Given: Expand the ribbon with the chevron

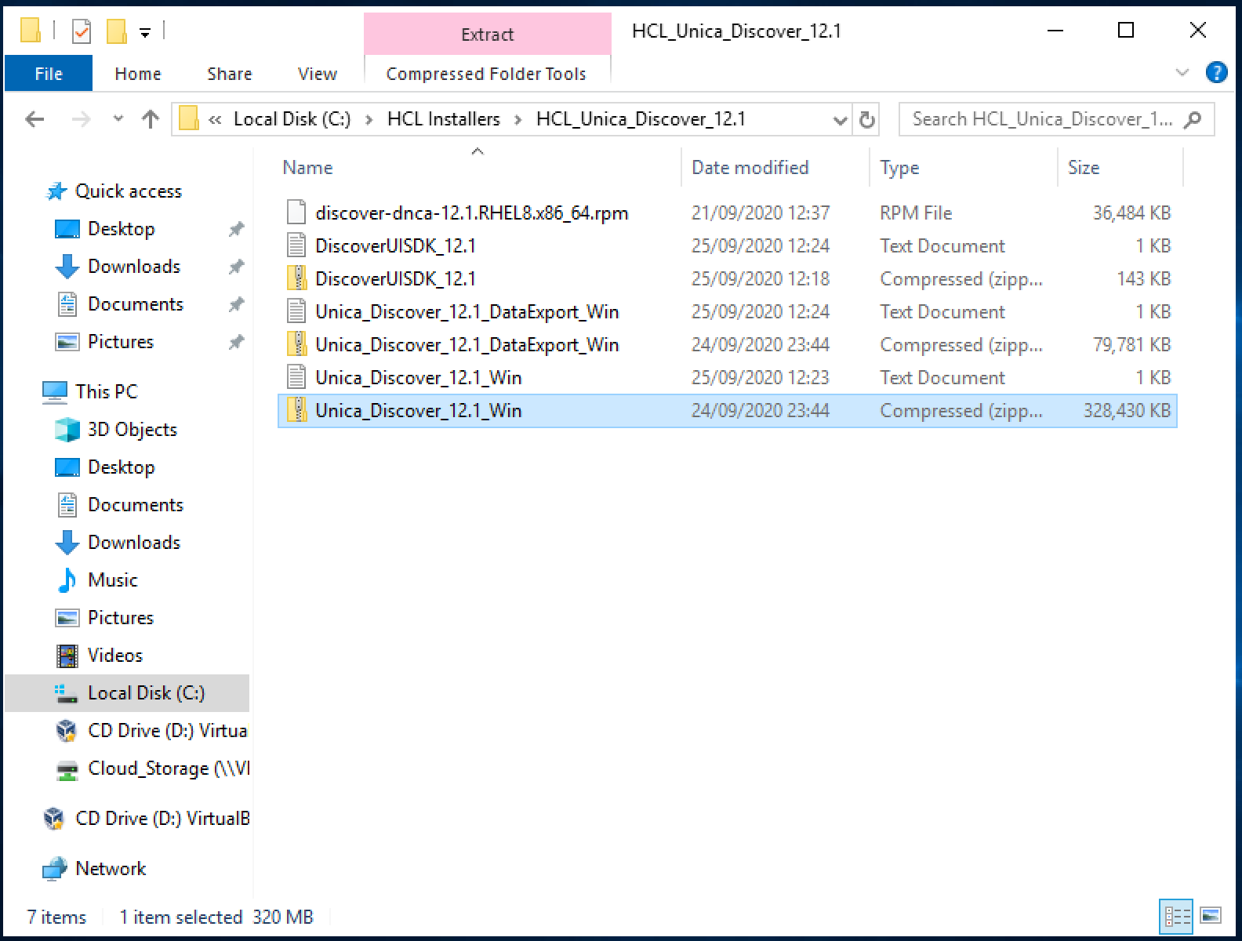Looking at the screenshot, I should click(x=1183, y=73).
